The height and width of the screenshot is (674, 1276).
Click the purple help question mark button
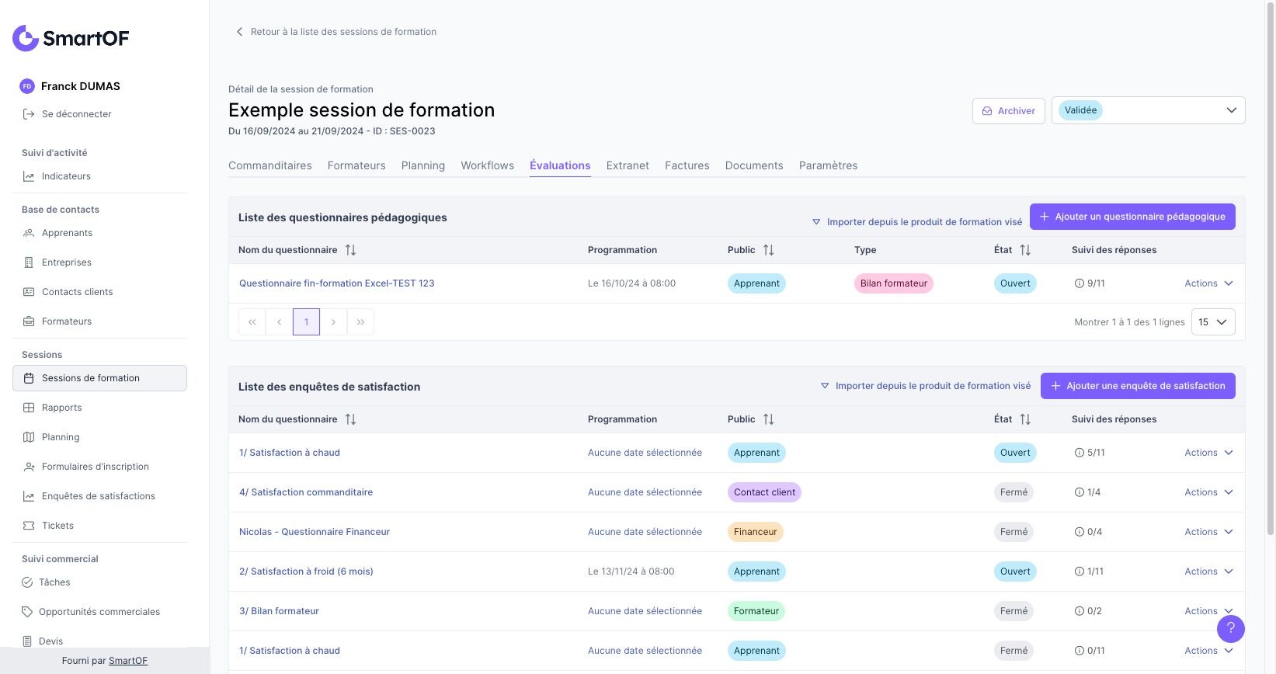1230,628
